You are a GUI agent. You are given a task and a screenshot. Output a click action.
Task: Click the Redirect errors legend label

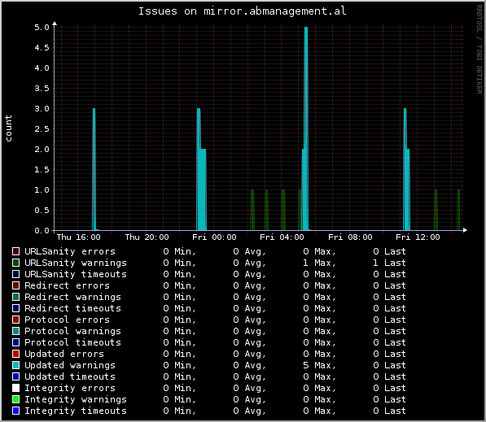click(67, 285)
